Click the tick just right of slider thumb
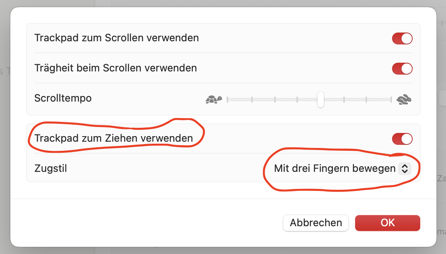 [344, 99]
